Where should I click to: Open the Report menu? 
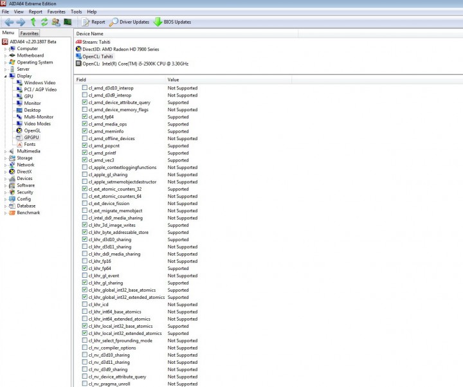(35, 12)
